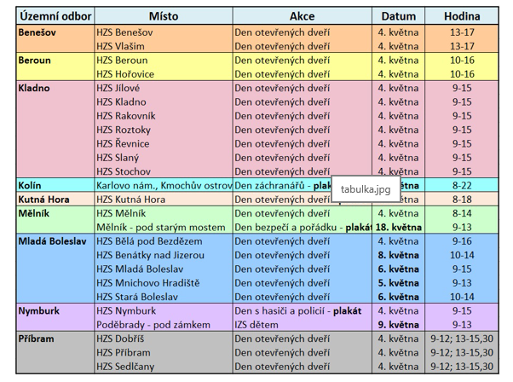This screenshot has height=382, width=513.
Task: Click the tabulka.jpg tooltip label
Action: tap(366, 189)
